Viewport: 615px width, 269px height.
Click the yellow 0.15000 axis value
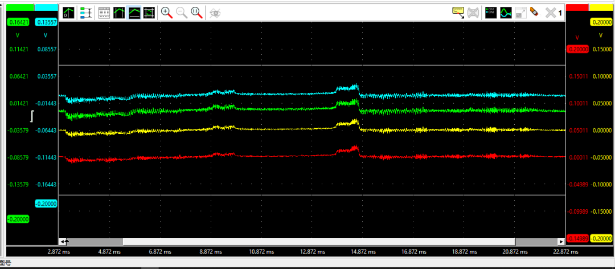coord(602,49)
